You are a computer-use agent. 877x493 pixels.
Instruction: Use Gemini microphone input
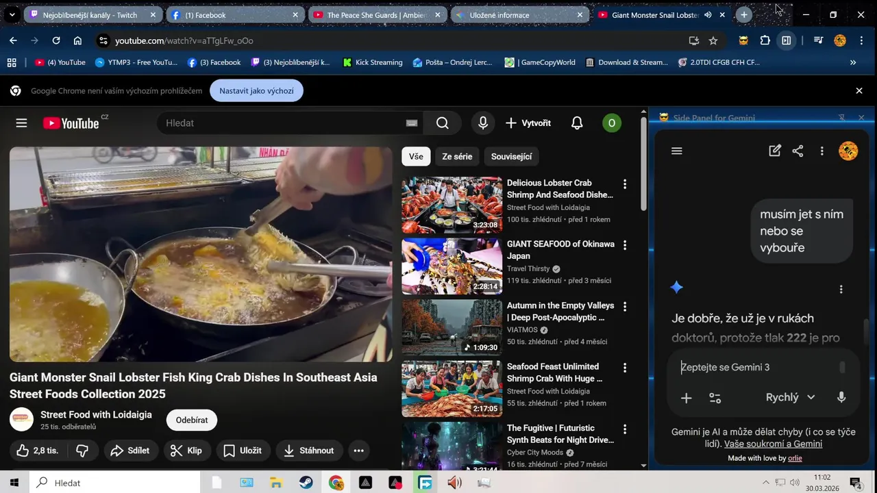coord(841,398)
